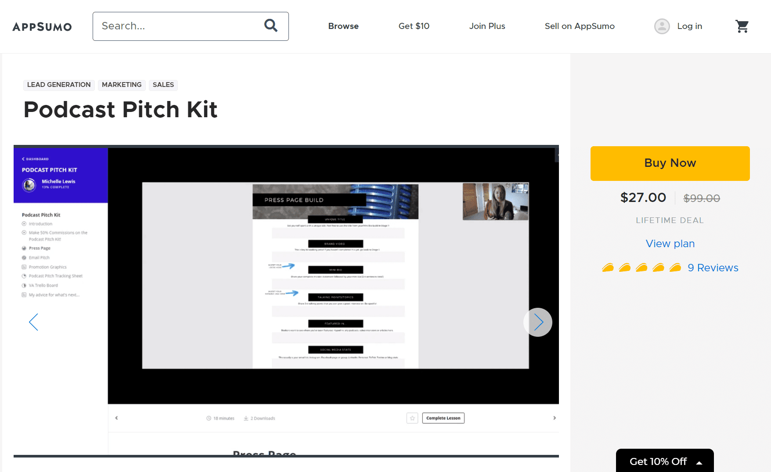This screenshot has width=771, height=472.
Task: Click the previous lesson arrow under the video
Action: click(x=116, y=418)
